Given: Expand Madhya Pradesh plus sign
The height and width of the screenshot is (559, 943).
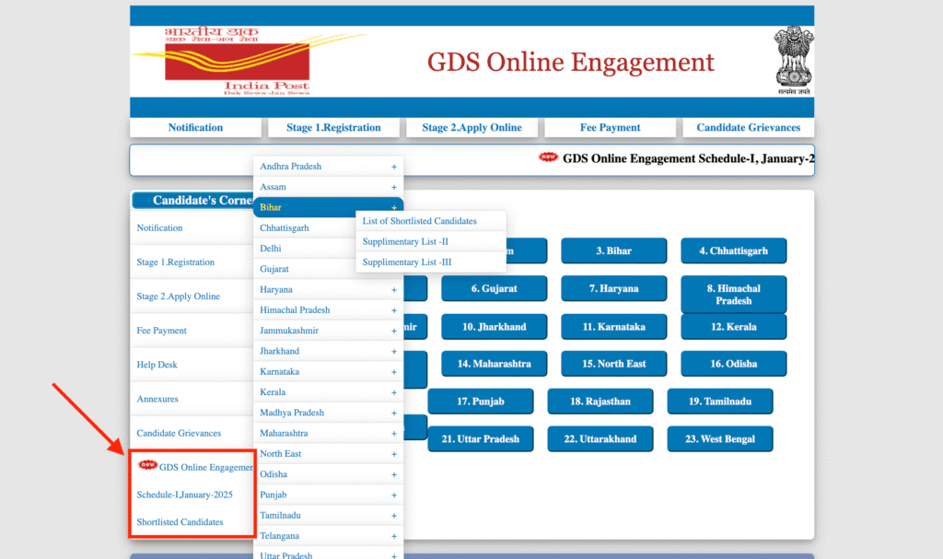Looking at the screenshot, I should pos(394,413).
